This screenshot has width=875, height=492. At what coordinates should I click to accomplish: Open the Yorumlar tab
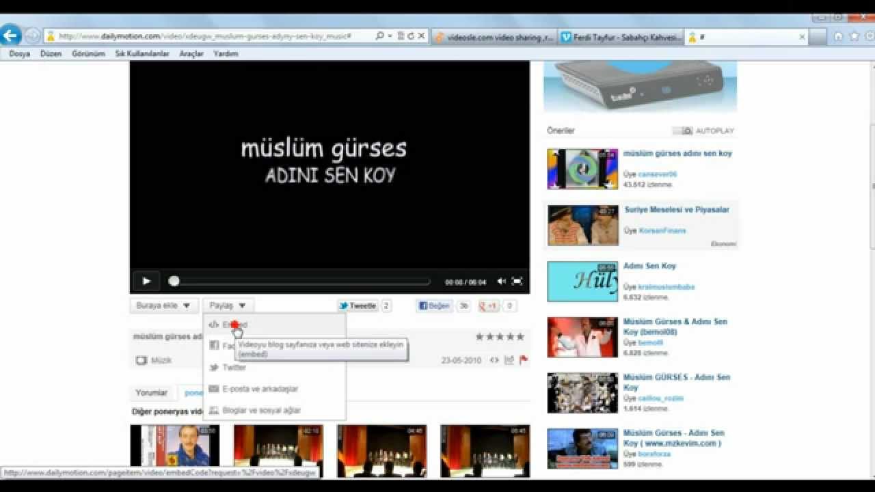tap(151, 393)
